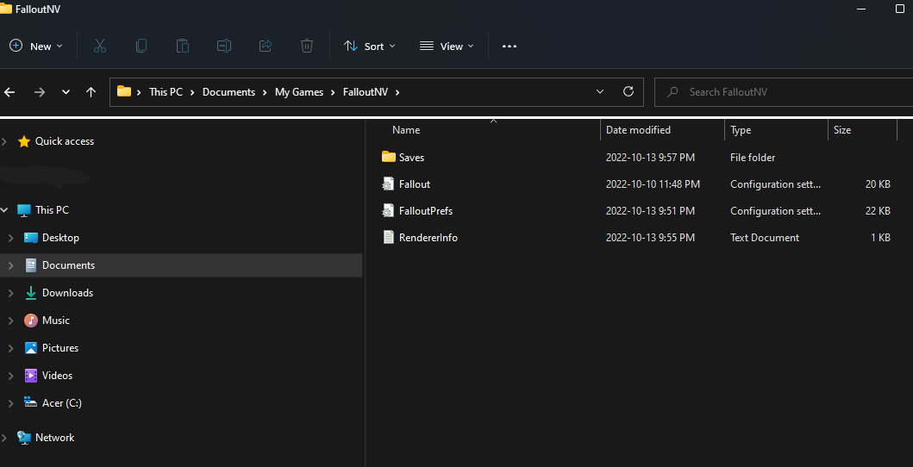This screenshot has width=913, height=467.
Task: Click the Rename icon in toolbar
Action: click(224, 46)
